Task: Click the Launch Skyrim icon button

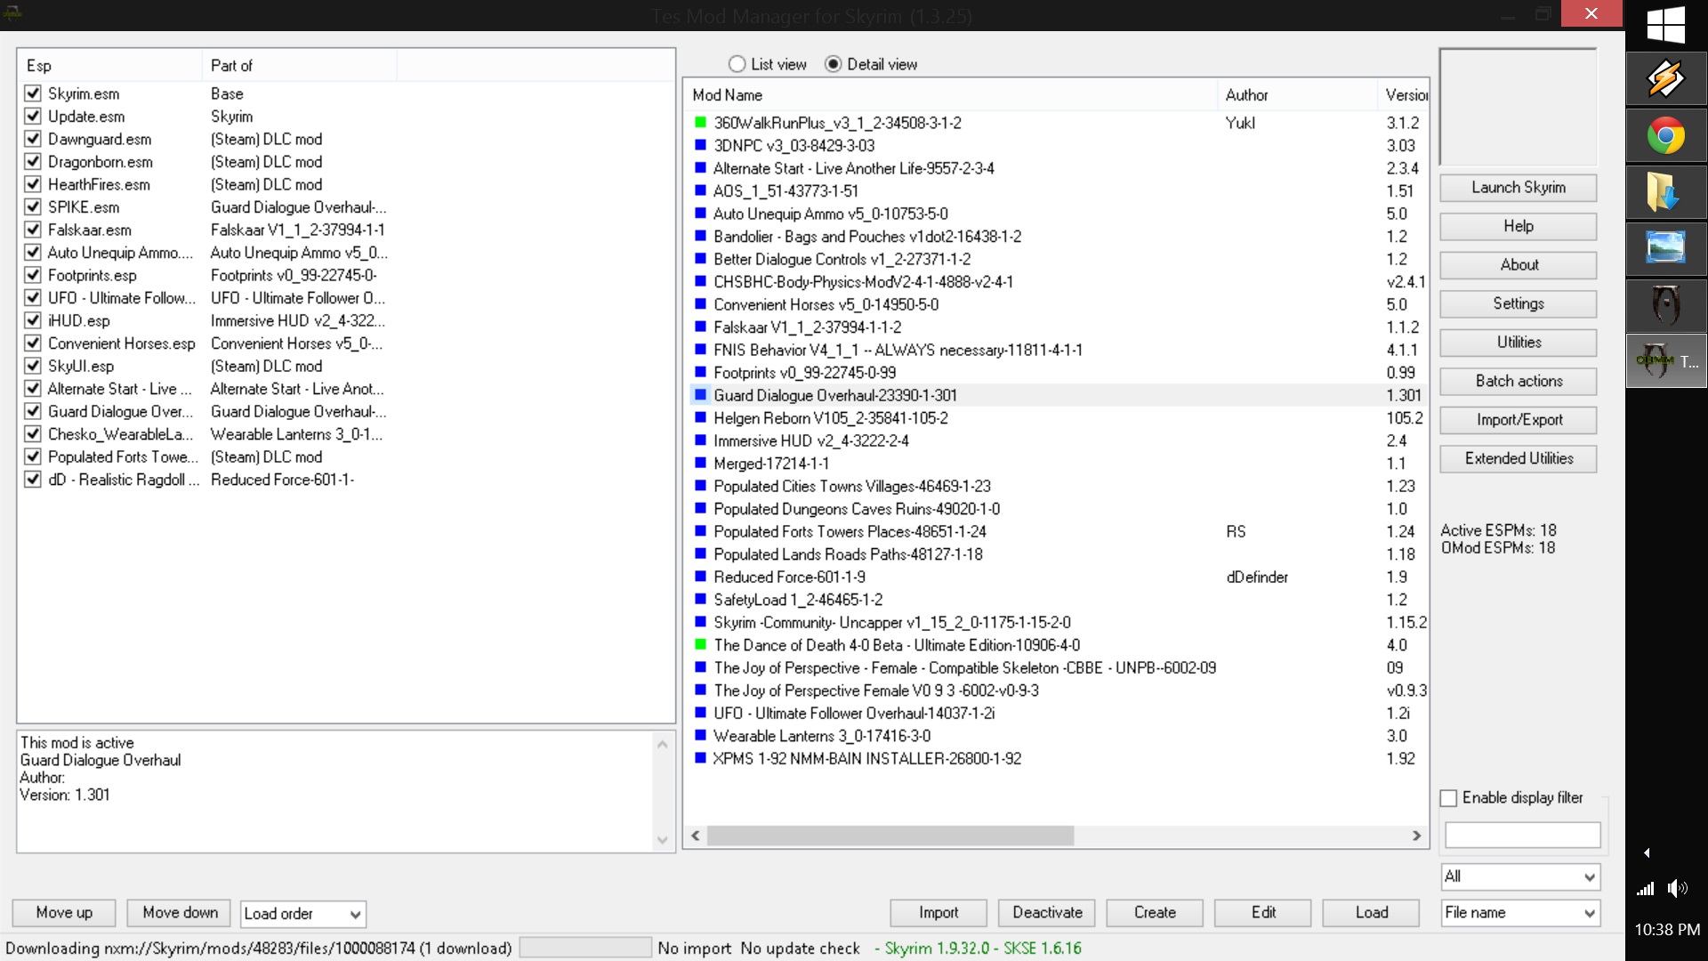Action: click(1519, 188)
